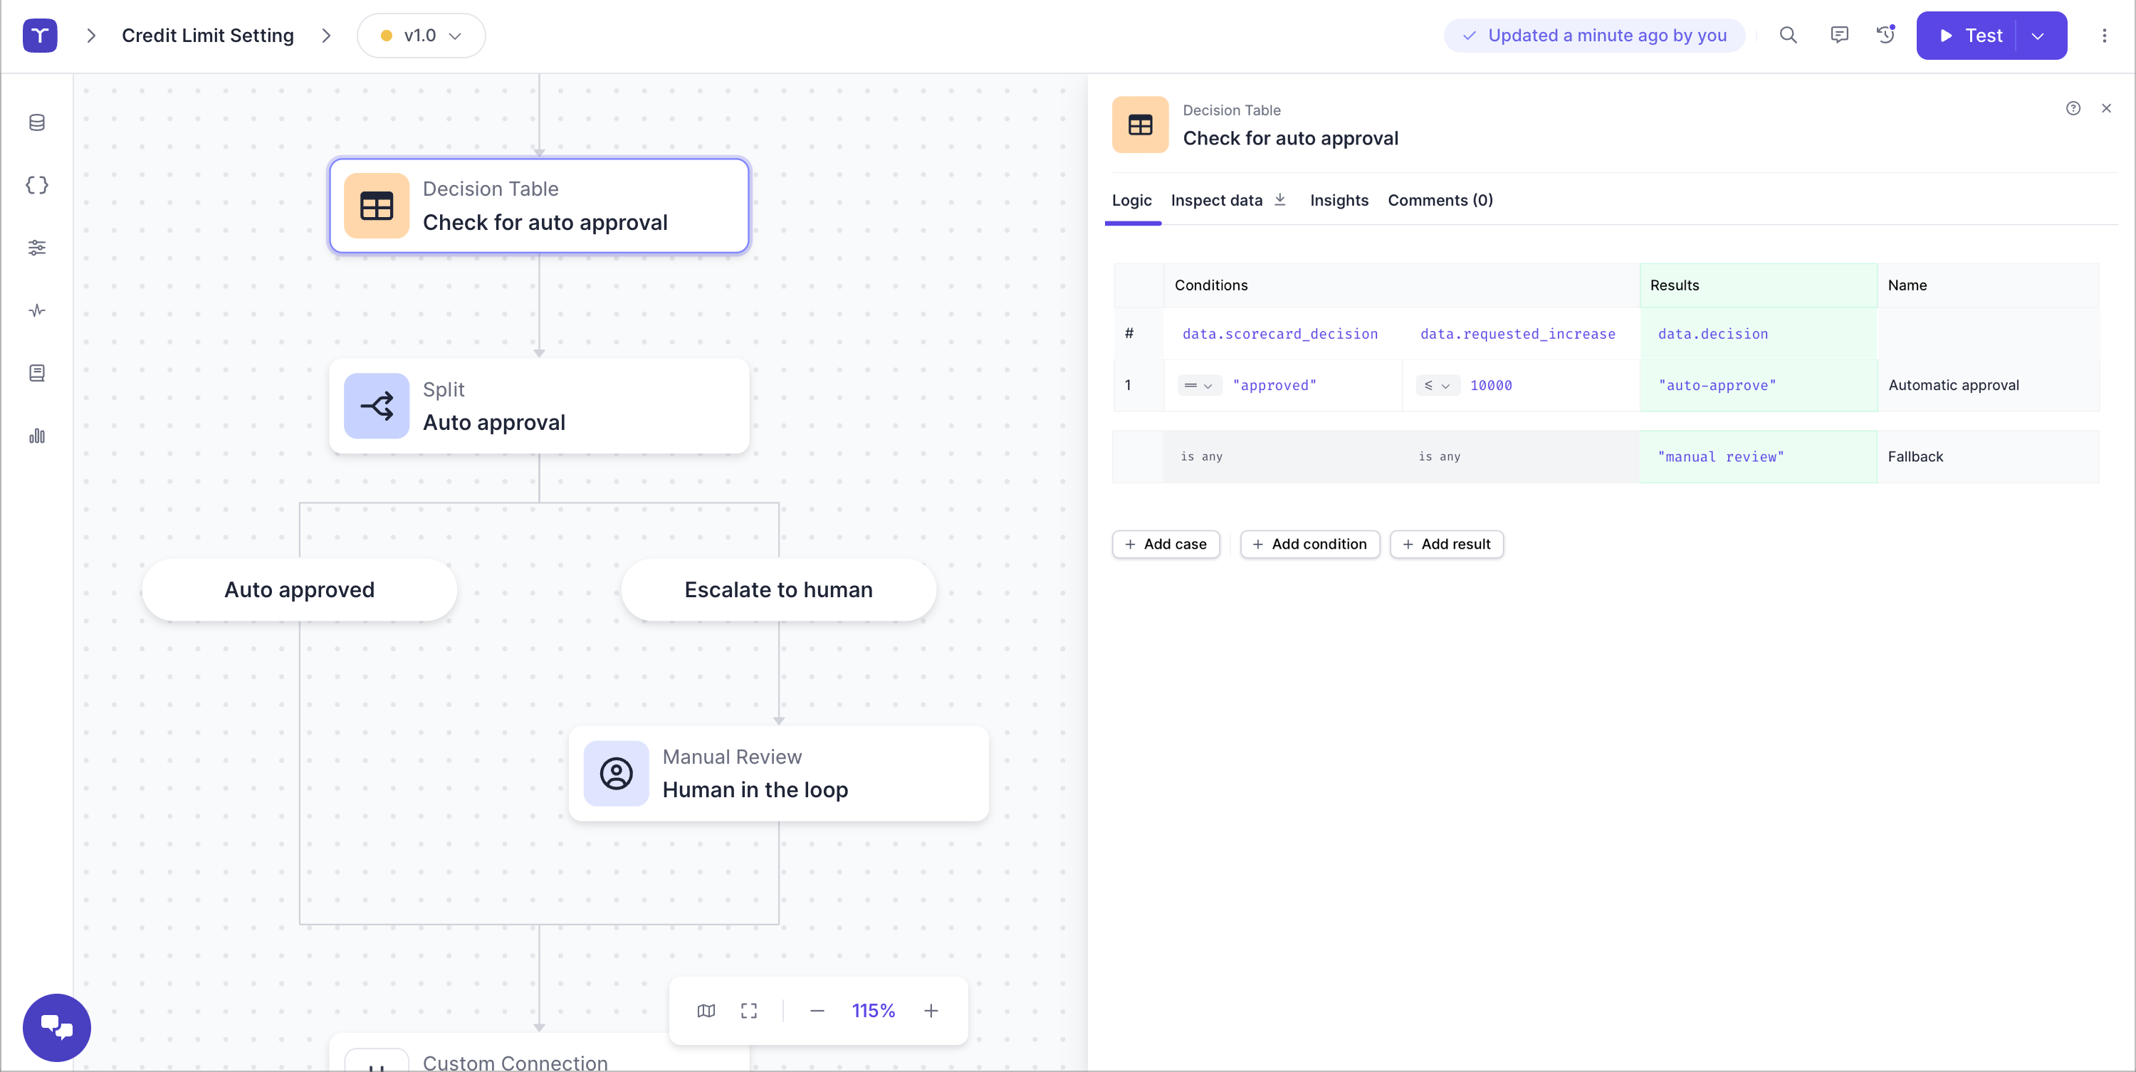This screenshot has width=2136, height=1072.
Task: Toggle fit-to-screen icon on canvas toolbar
Action: [749, 1010]
